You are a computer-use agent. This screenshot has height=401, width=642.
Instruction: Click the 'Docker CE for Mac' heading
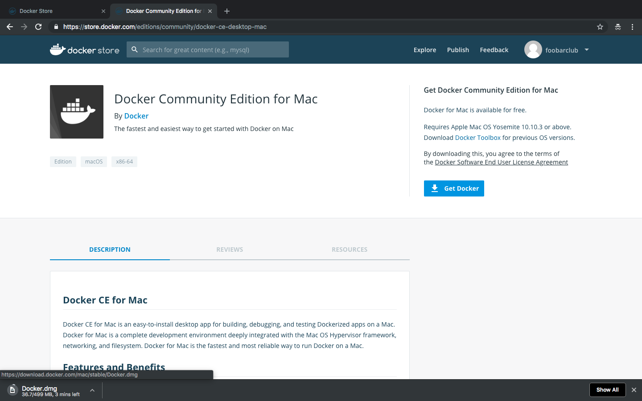[105, 300]
